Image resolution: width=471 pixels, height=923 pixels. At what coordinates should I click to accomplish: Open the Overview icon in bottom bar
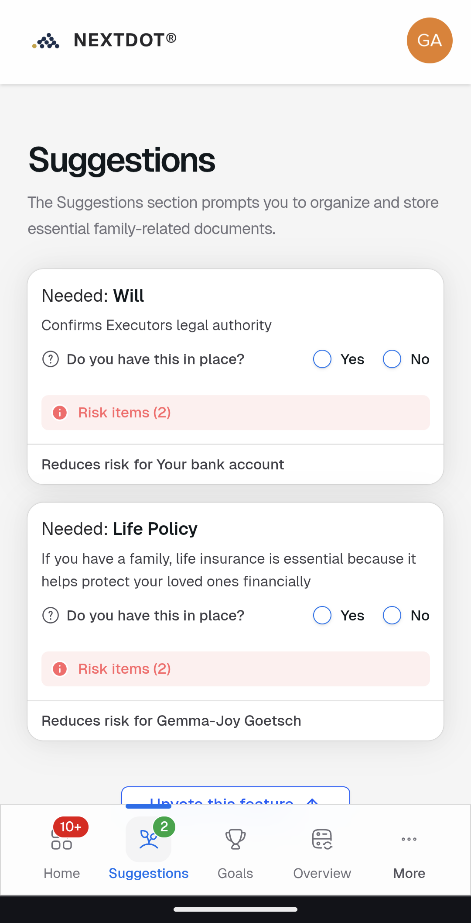(322, 839)
